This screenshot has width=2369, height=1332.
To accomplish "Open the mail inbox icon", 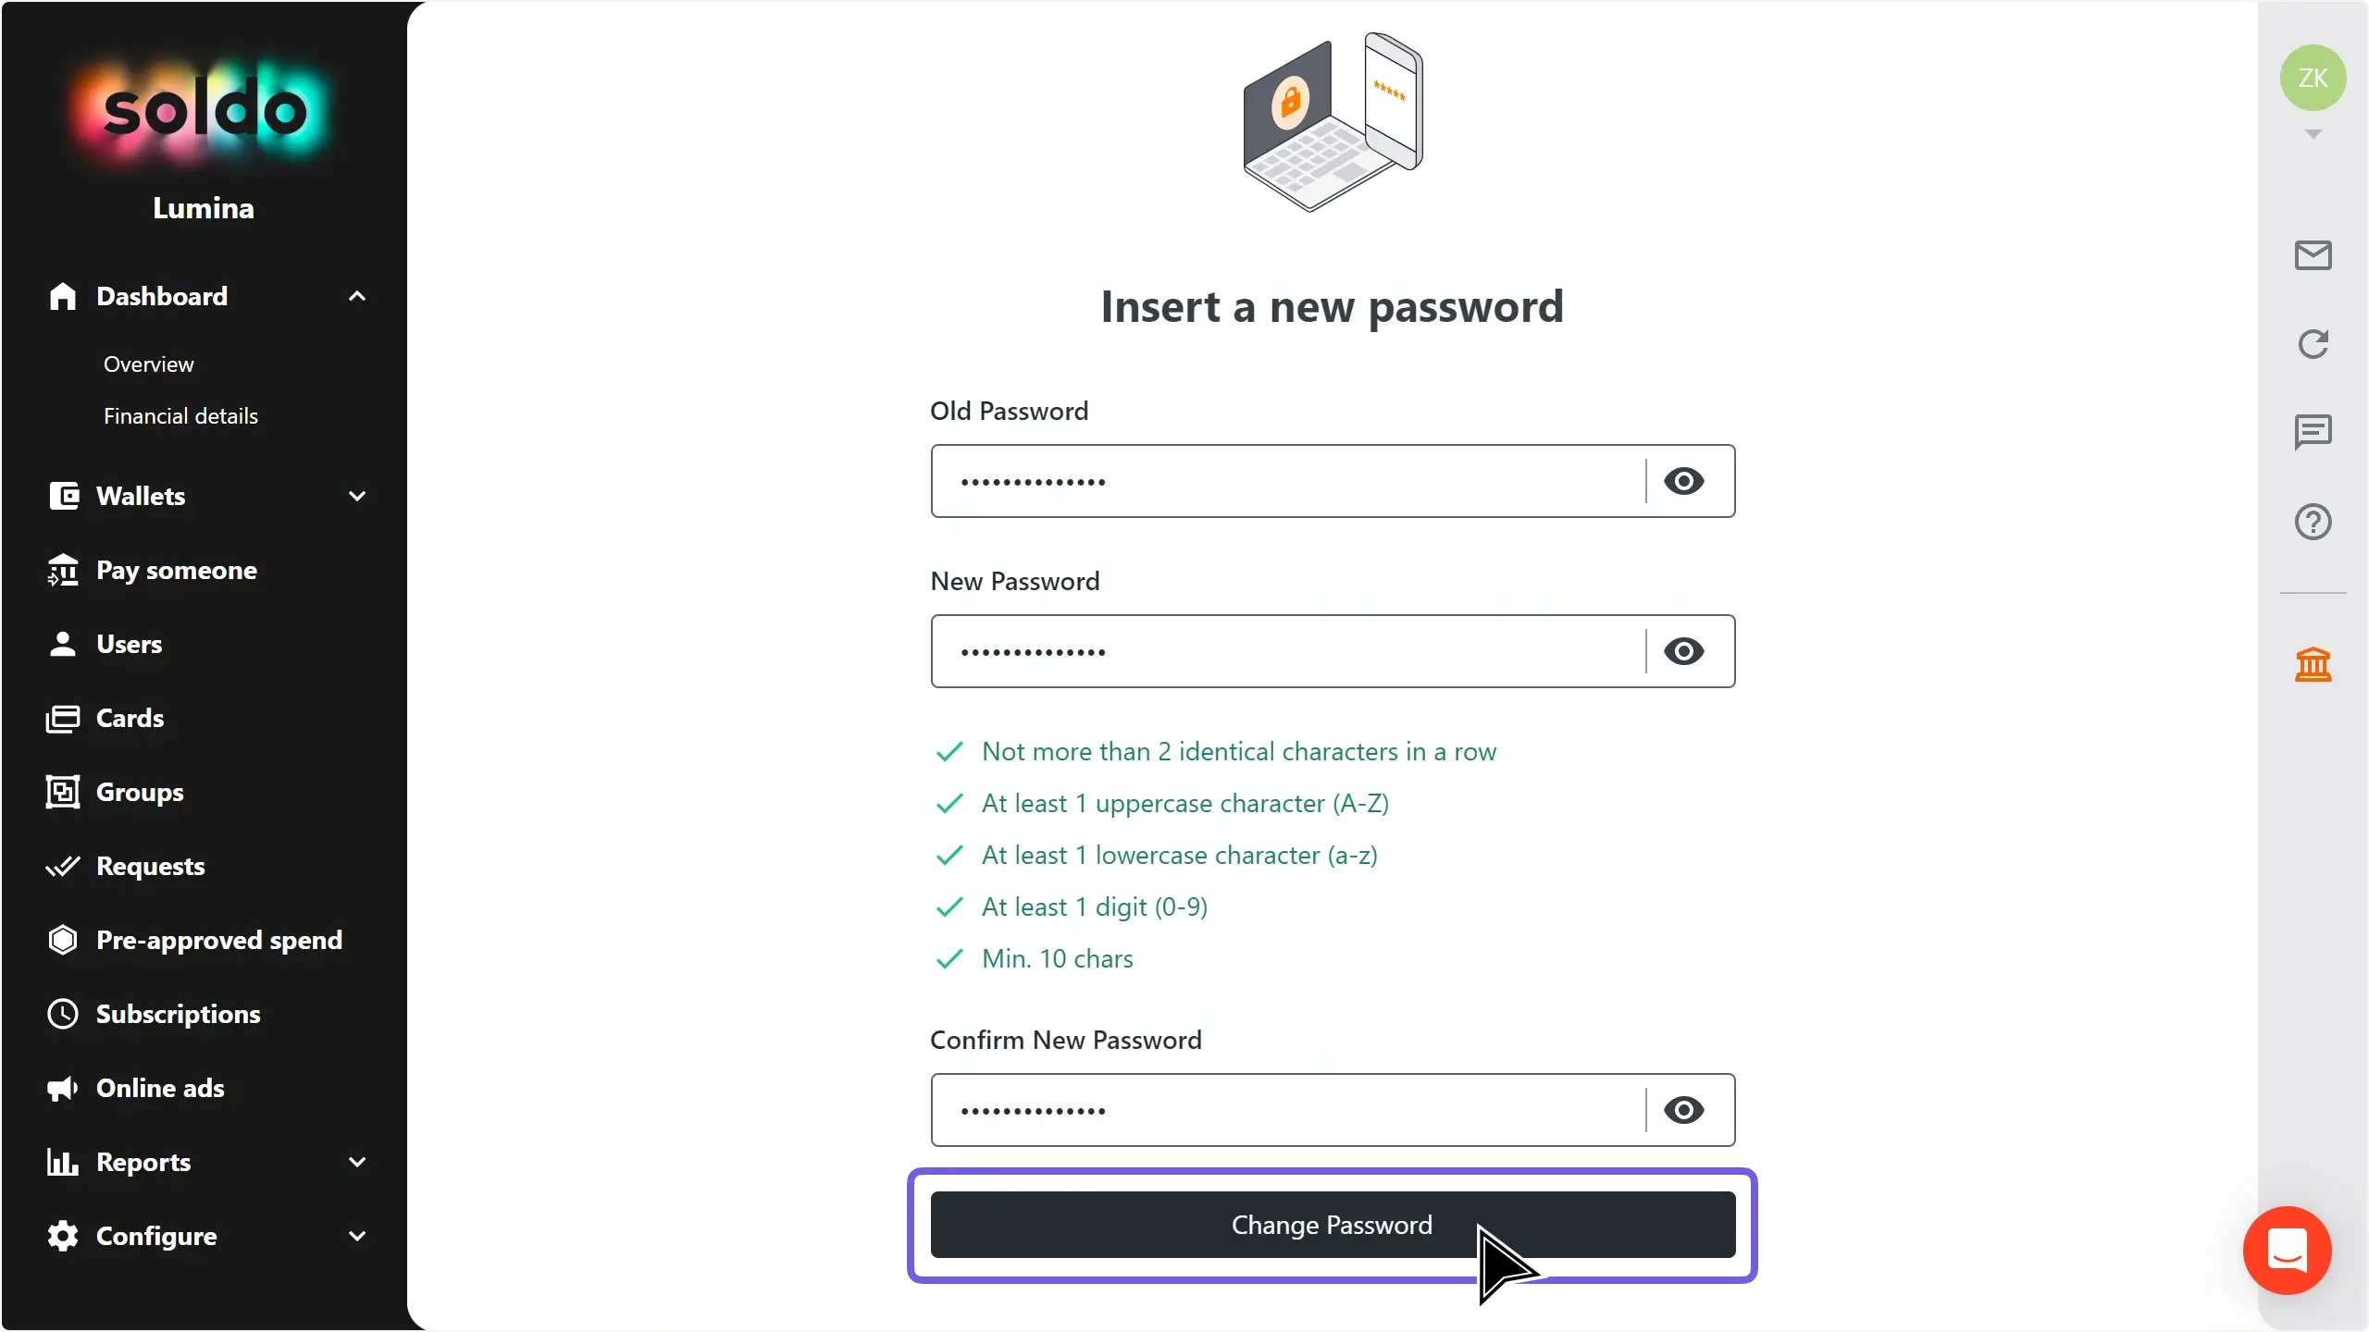I will tap(2313, 255).
